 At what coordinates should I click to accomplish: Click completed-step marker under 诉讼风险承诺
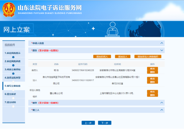13,65
